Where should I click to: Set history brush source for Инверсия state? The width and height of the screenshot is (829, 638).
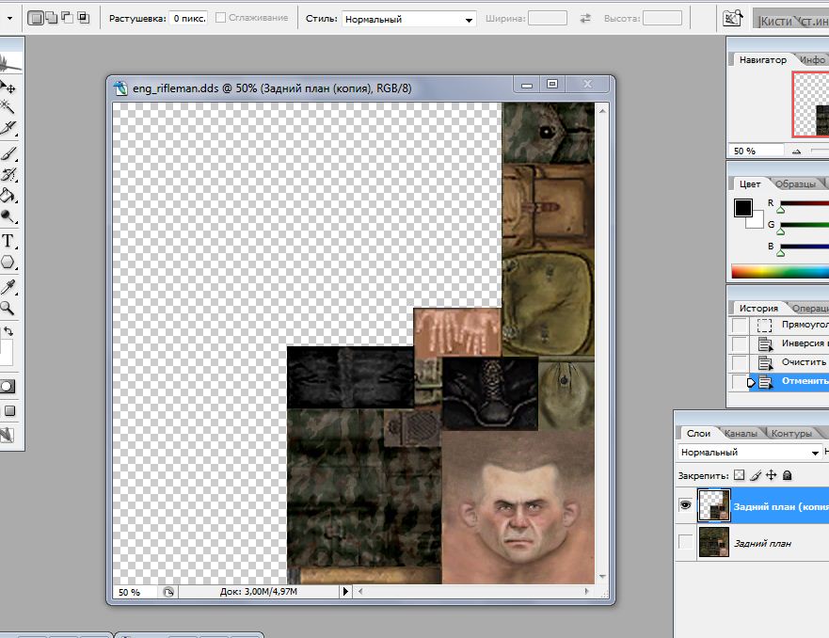tap(739, 343)
